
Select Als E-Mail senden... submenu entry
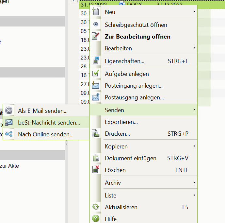coord(46,110)
